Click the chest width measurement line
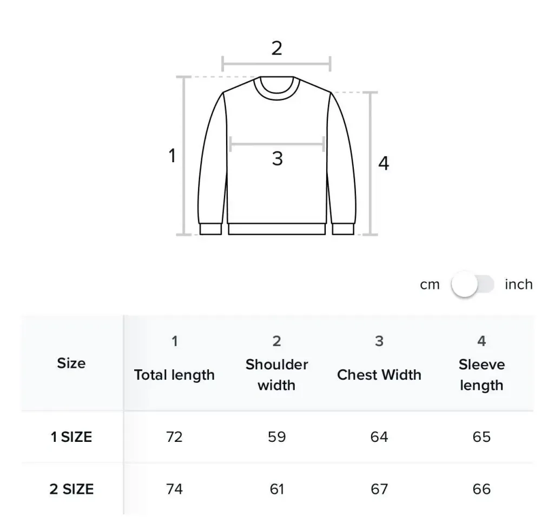554x523 pixels. pyautogui.click(x=276, y=144)
